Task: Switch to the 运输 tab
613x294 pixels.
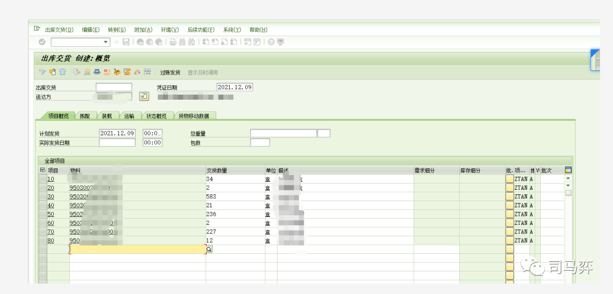Action: pos(129,116)
